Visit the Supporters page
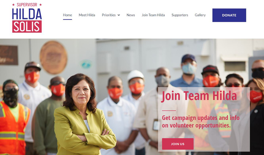 click(x=180, y=15)
